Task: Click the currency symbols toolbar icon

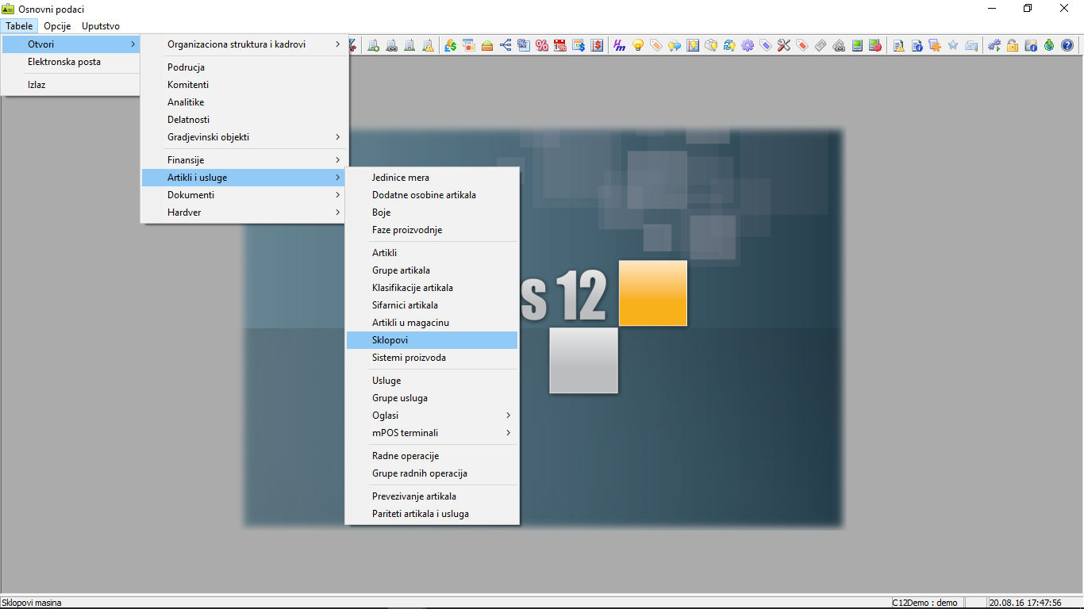Action: 450,45
